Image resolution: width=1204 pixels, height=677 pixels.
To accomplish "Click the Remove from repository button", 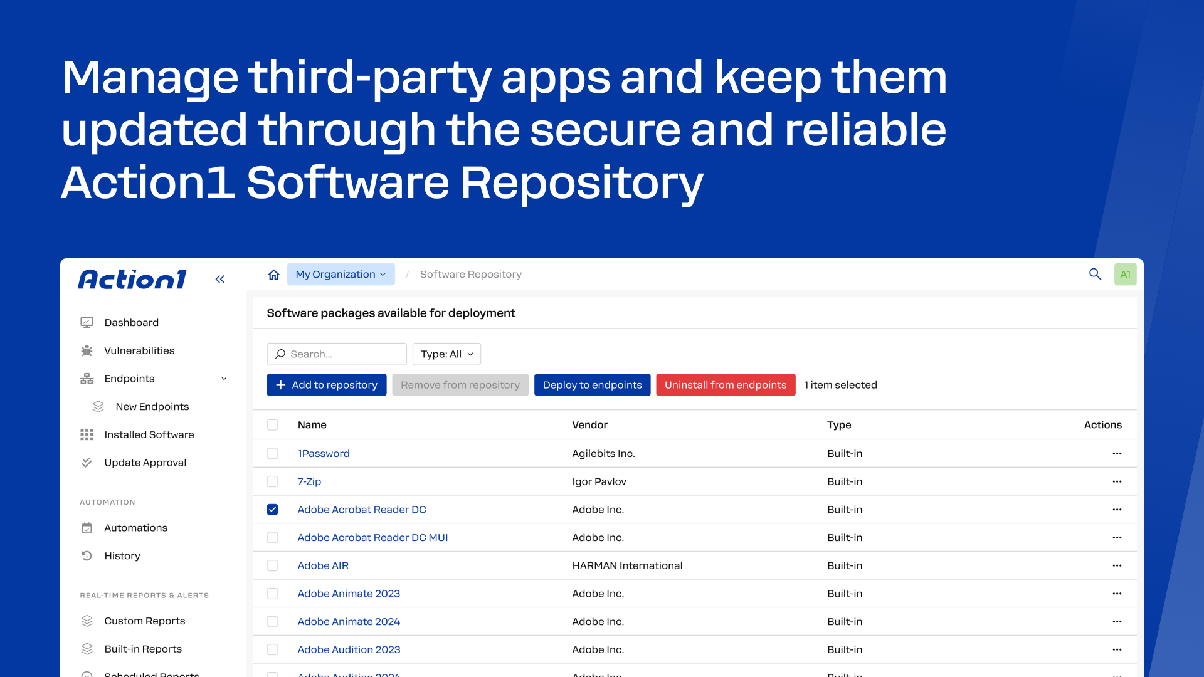I will pyautogui.click(x=460, y=385).
